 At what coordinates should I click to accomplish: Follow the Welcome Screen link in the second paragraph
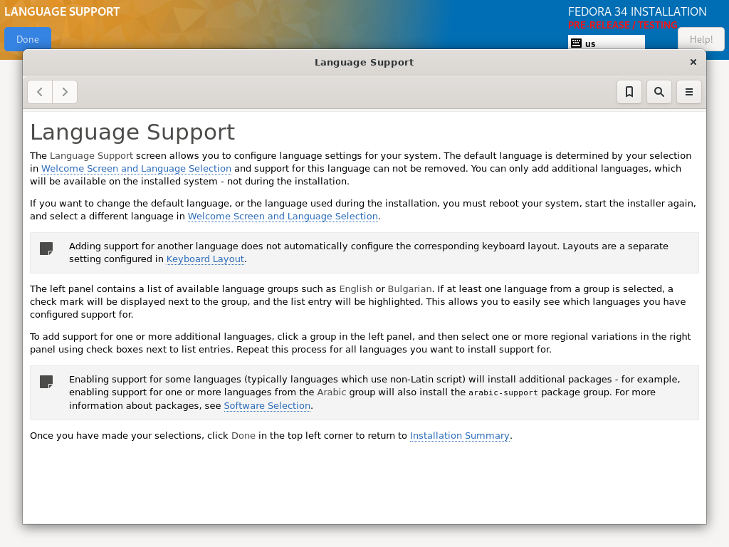pyautogui.click(x=283, y=217)
